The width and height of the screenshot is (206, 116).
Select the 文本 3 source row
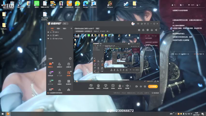click(60, 32)
